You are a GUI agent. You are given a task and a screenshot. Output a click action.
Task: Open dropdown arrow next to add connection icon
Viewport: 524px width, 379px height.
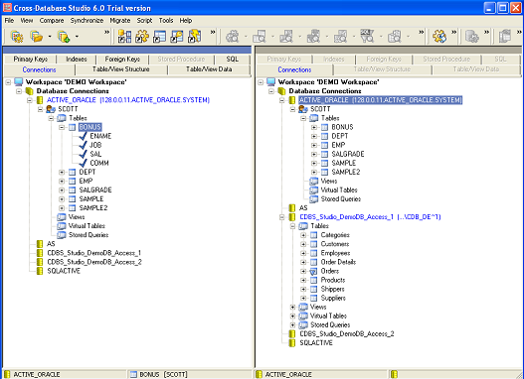[x=77, y=36]
